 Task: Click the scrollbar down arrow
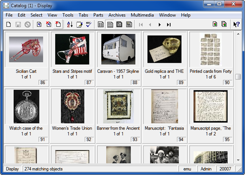click(238, 160)
